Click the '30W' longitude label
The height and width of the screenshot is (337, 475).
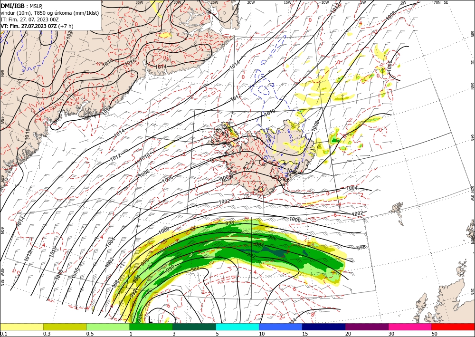tap(178, 2)
